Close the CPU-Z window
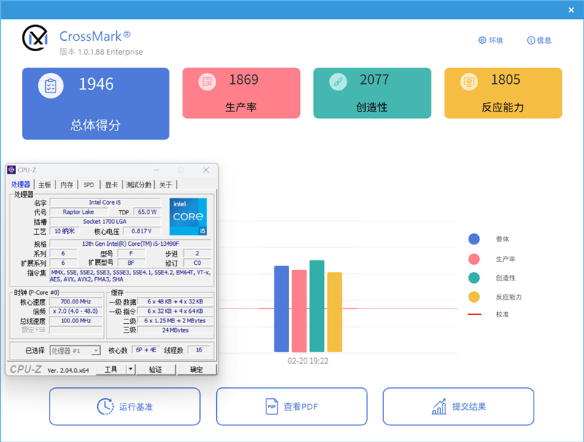This screenshot has height=442, width=584. click(206, 170)
